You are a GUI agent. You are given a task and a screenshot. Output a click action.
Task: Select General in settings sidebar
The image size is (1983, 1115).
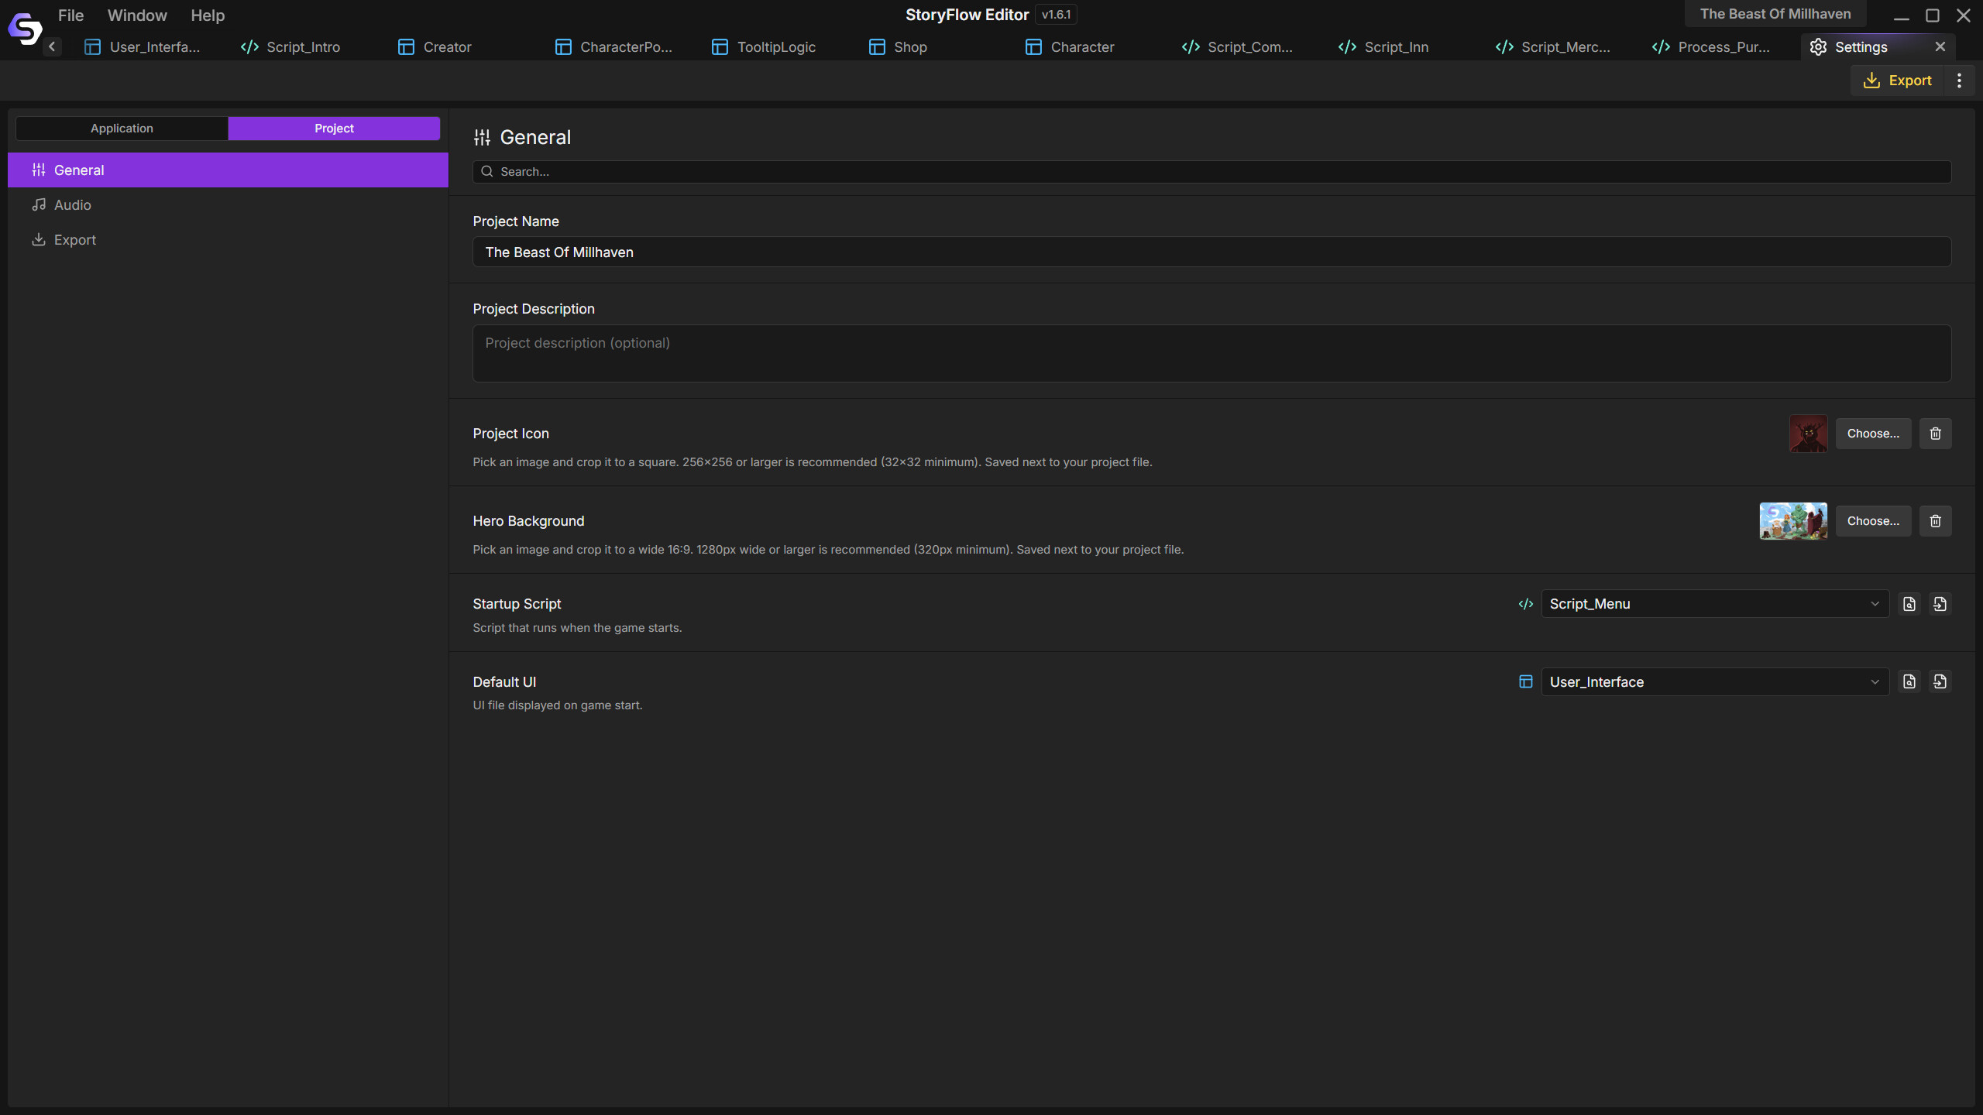(228, 170)
